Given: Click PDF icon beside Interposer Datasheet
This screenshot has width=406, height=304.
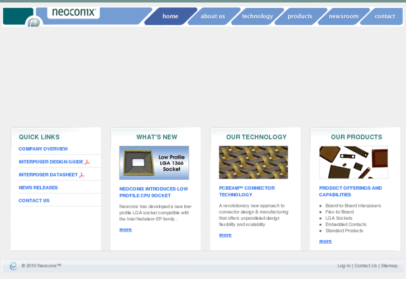Looking at the screenshot, I should point(82,175).
